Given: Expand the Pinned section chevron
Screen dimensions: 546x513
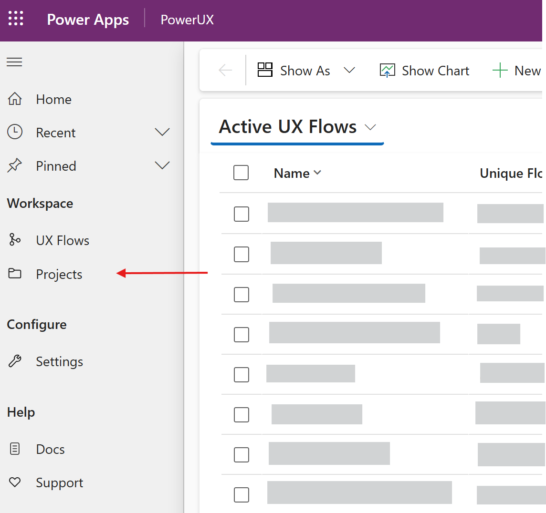Looking at the screenshot, I should [x=162, y=165].
